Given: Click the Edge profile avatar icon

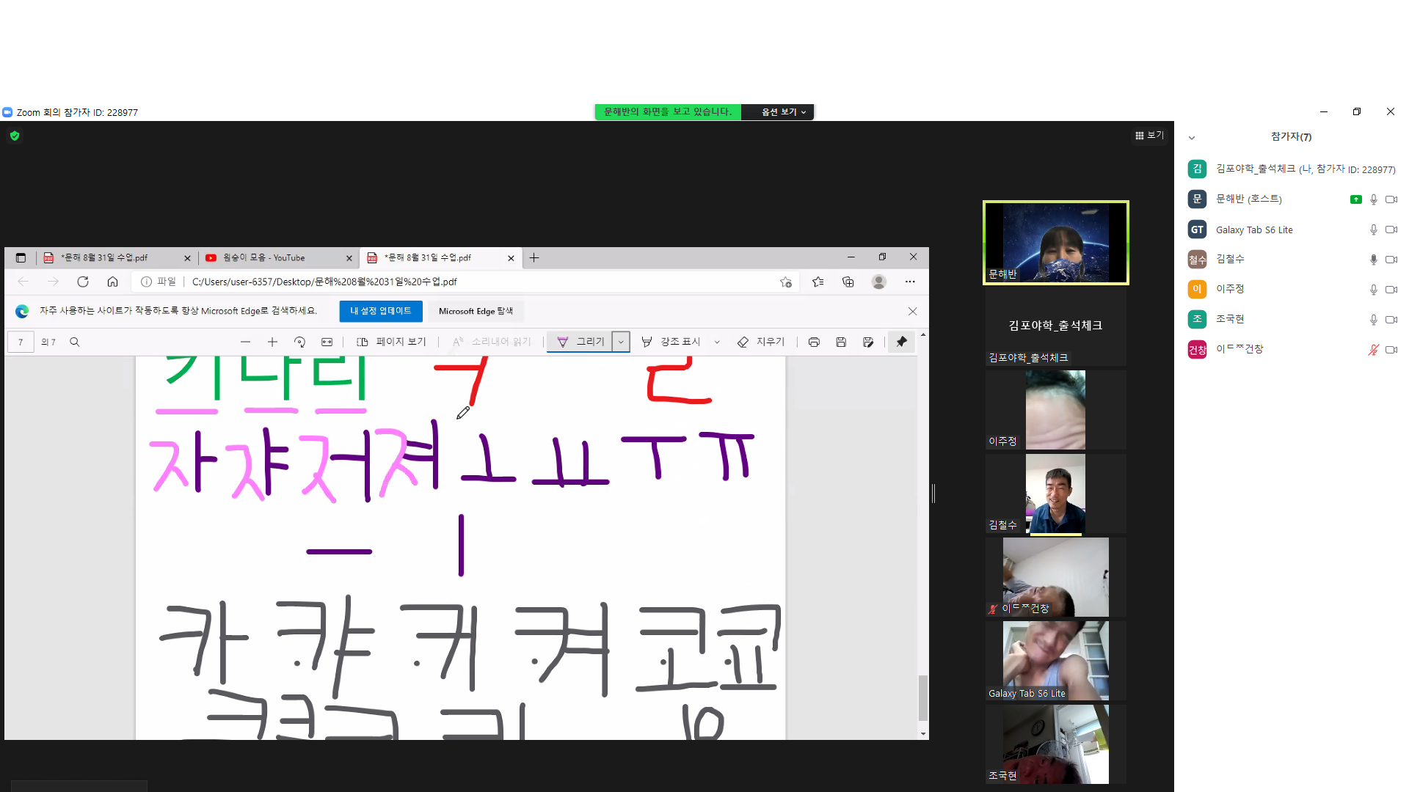Looking at the screenshot, I should (878, 282).
